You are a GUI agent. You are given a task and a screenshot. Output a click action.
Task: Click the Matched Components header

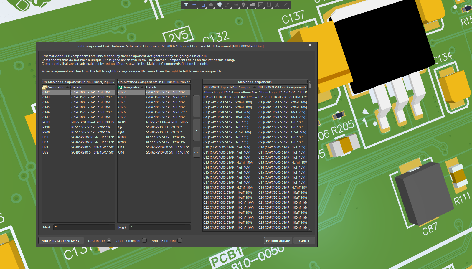point(255,82)
